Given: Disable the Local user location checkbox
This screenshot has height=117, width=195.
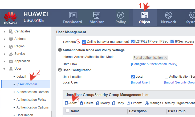Looking at the screenshot, I should [x=133, y=77].
